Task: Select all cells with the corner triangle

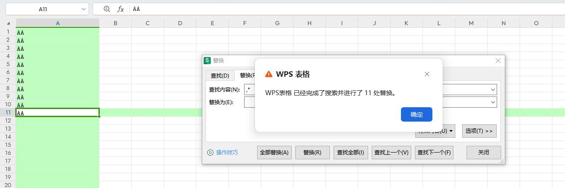Action: coord(8,23)
